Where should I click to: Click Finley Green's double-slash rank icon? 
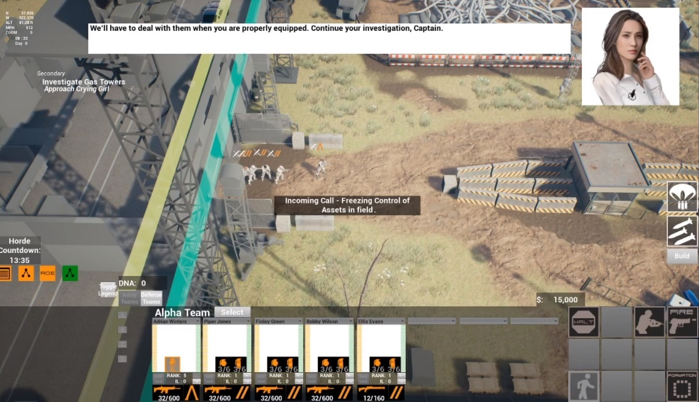(294, 393)
